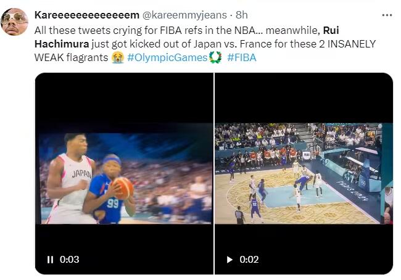Click bold Rui Hachimura name in tweet
Screen dimensions: 401x280
(187, 37)
